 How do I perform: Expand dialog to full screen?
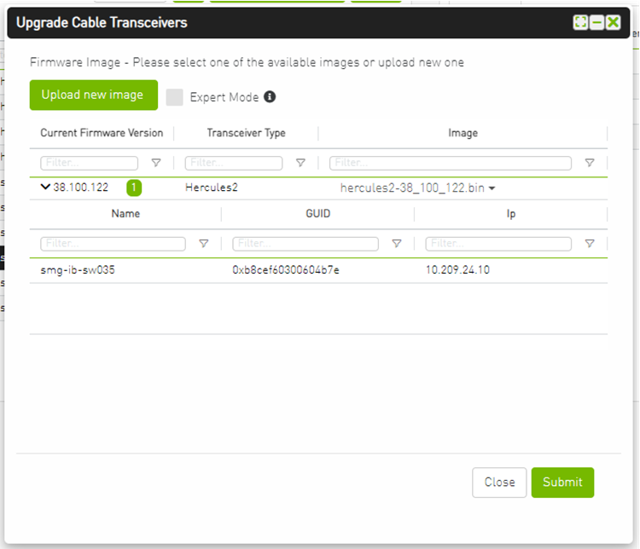tap(581, 23)
